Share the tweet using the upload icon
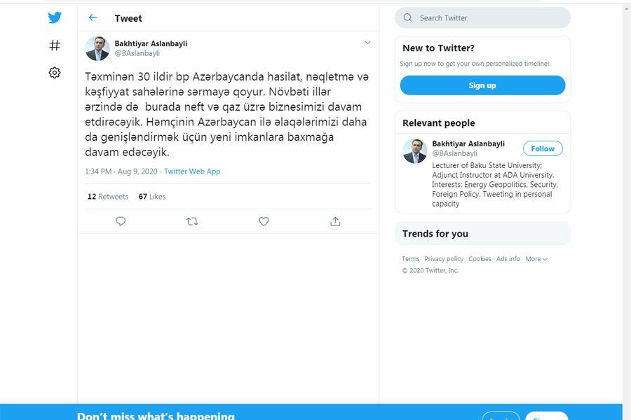 tap(335, 221)
